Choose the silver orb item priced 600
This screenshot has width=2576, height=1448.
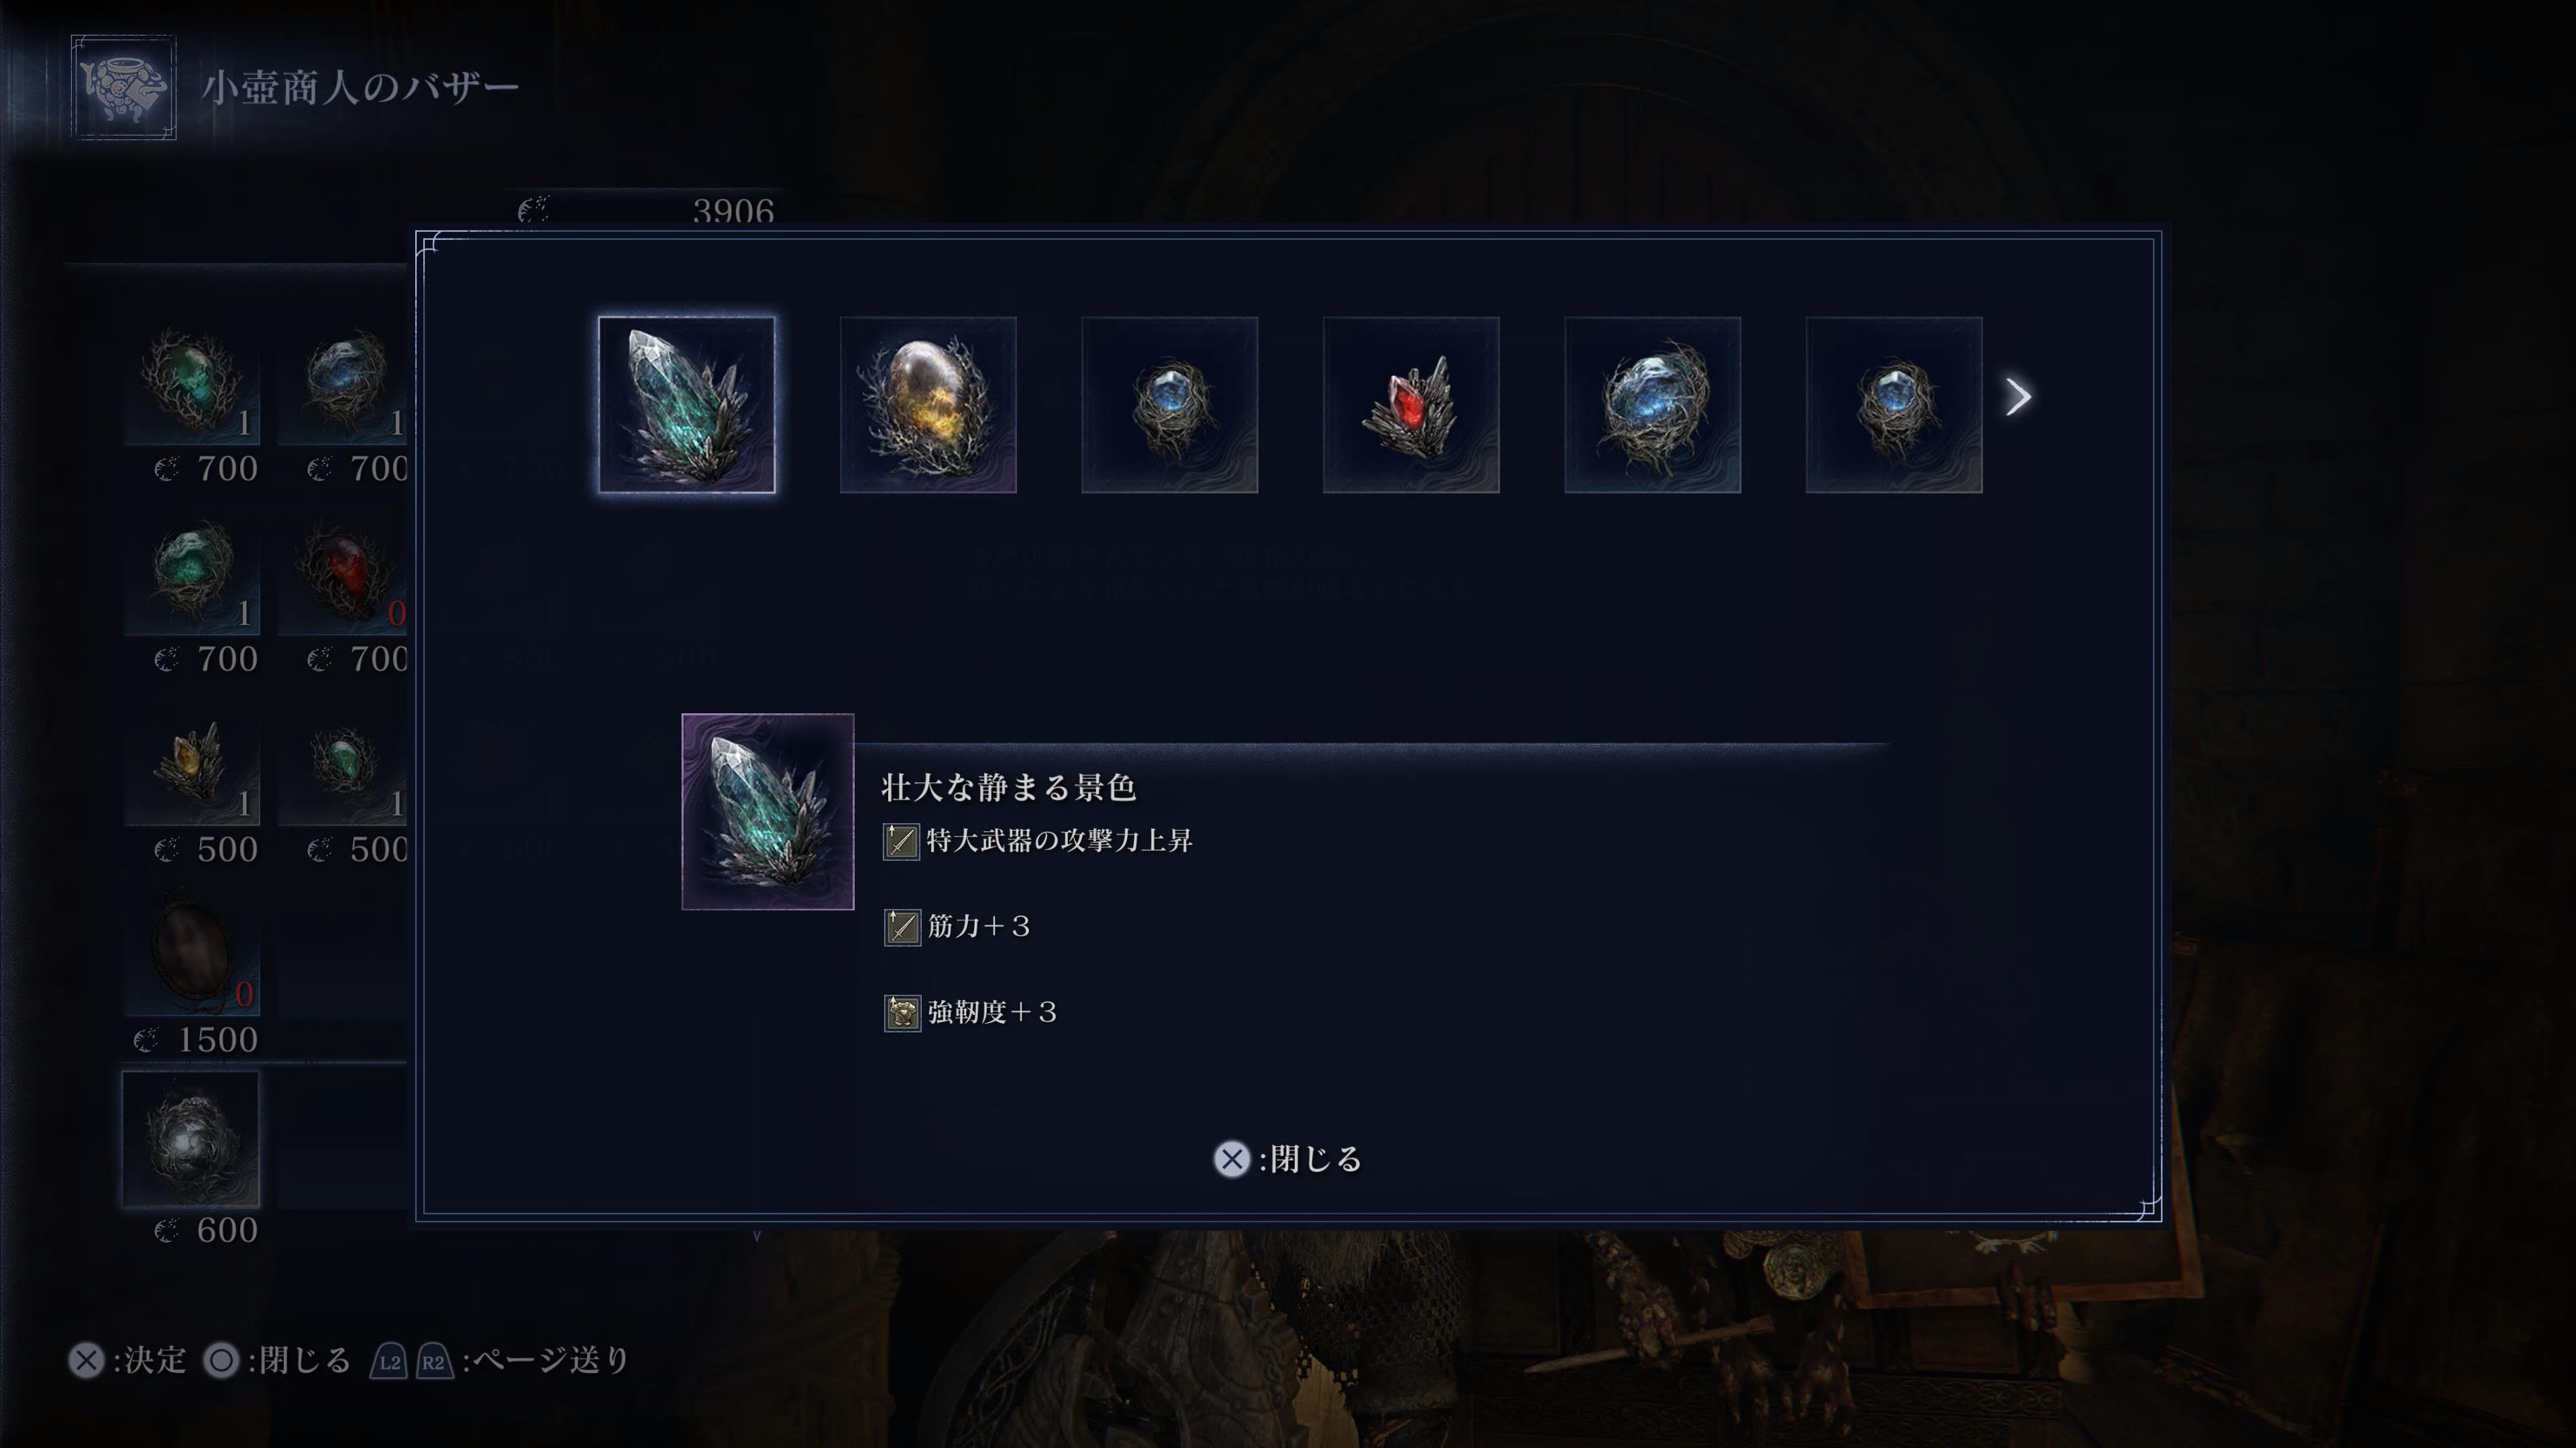click(191, 1139)
